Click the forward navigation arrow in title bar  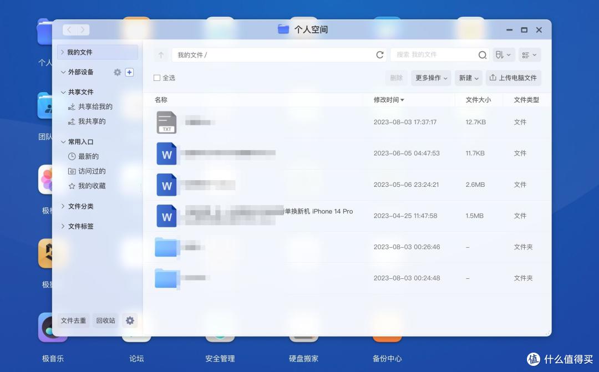pos(83,30)
